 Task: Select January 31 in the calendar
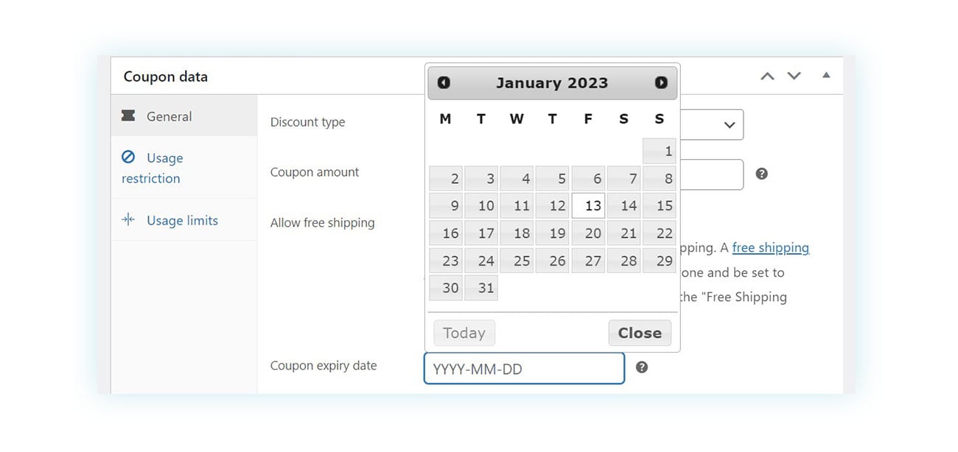pyautogui.click(x=481, y=288)
